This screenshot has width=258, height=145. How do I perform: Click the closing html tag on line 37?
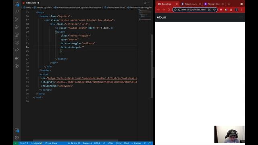point(38,97)
